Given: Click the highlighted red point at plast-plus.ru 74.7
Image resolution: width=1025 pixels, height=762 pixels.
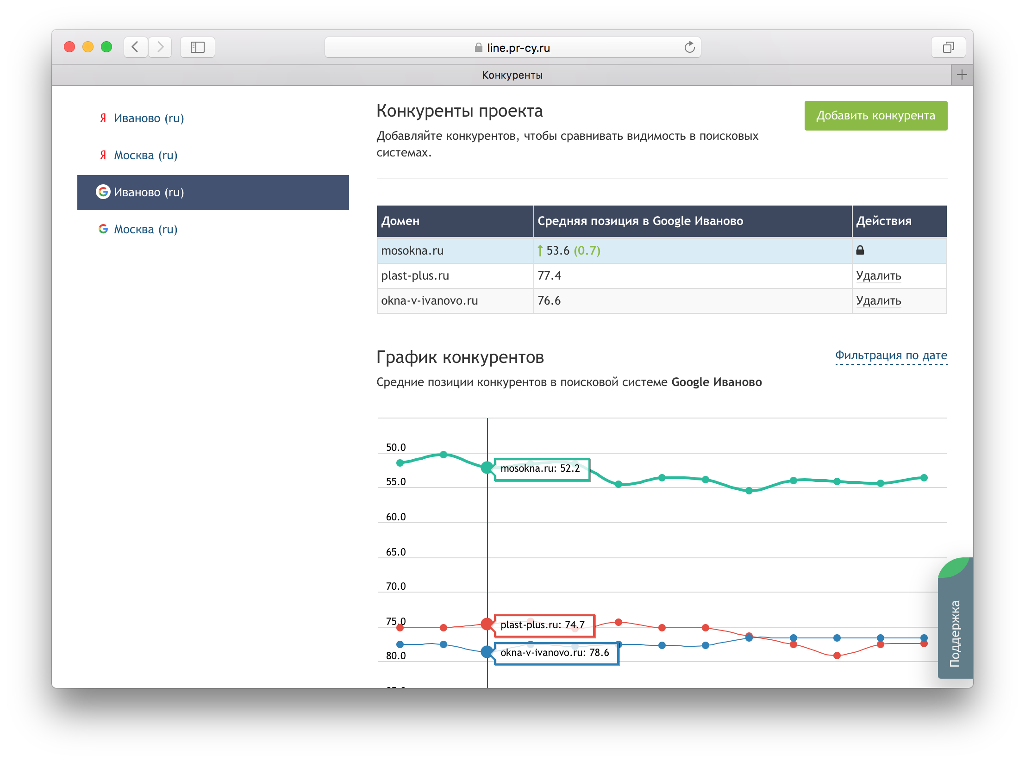Looking at the screenshot, I should coord(487,624).
